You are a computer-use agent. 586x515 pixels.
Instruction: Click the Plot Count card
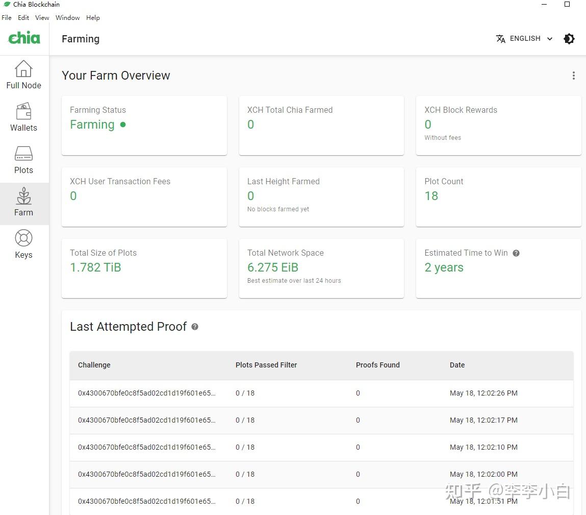pos(498,197)
